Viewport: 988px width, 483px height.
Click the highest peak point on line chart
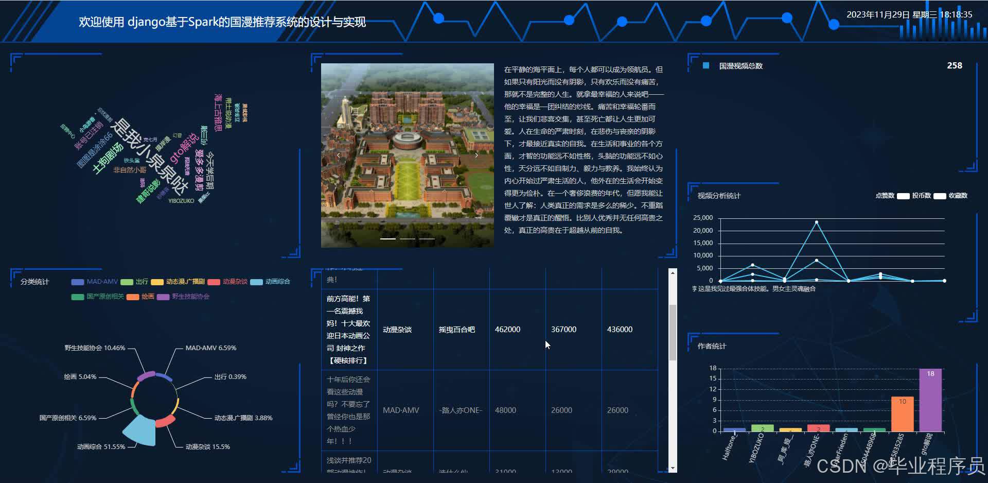[817, 222]
